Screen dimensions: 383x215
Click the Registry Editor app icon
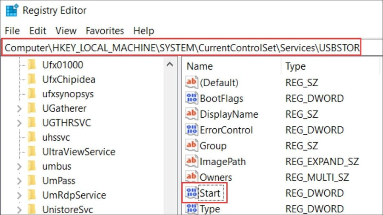click(x=12, y=10)
